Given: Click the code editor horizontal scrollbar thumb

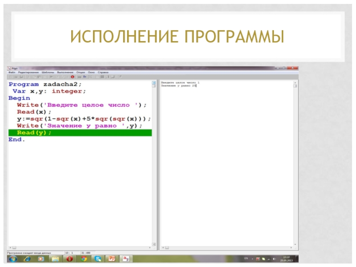Looking at the screenshot, I should pyautogui.click(x=14, y=248).
